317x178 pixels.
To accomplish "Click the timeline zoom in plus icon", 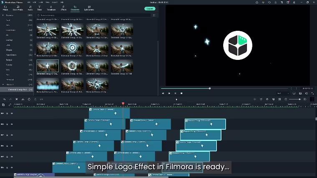I will 305,99.
